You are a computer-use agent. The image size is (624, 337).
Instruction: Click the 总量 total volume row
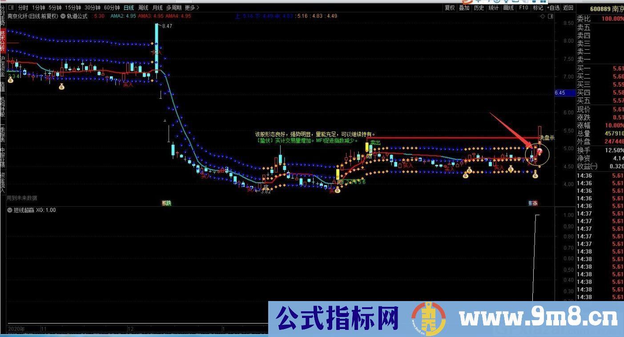click(x=600, y=134)
